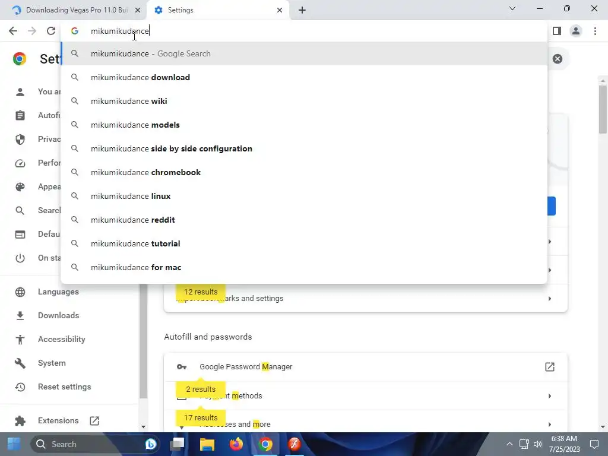This screenshot has width=608, height=456.
Task: Open Chrome from the taskbar
Action: [x=265, y=444]
